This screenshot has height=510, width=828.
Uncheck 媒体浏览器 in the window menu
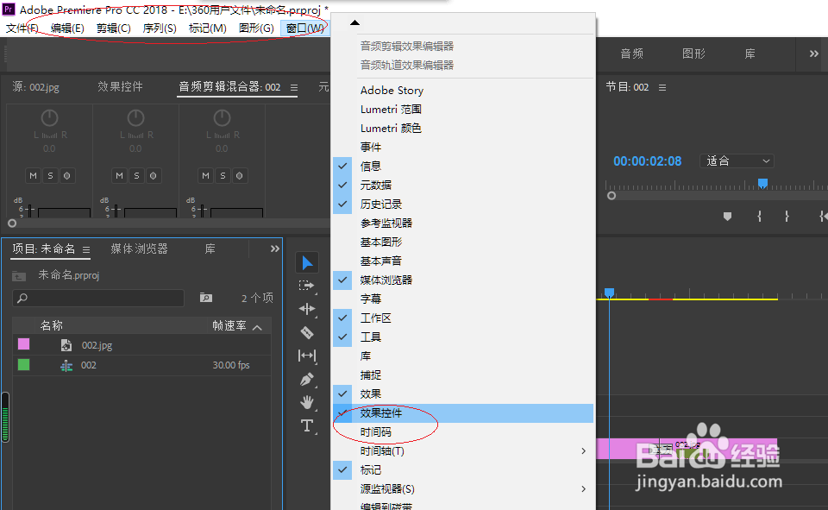(463, 280)
